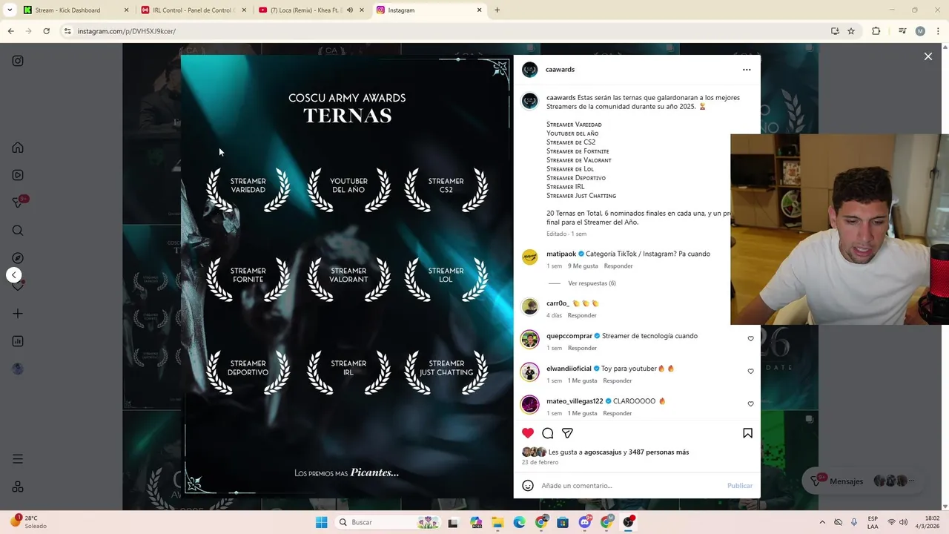
Task: Go back in browser history
Action: coord(11,31)
